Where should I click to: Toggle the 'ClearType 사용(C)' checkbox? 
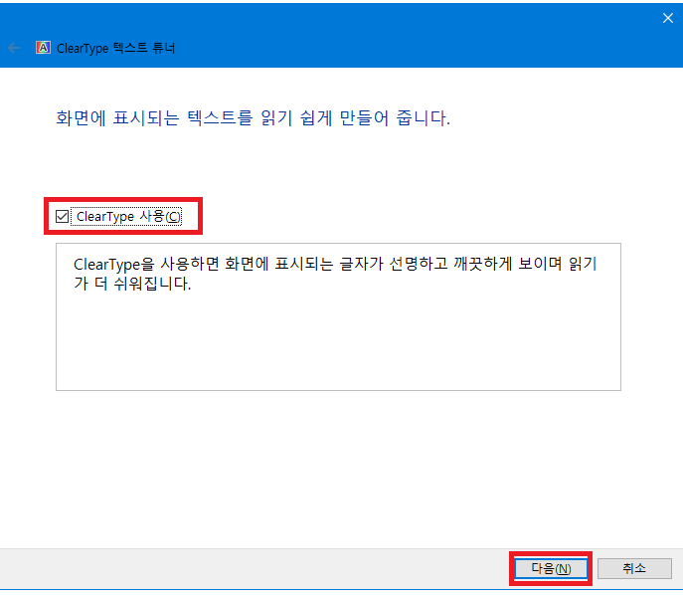point(62,216)
